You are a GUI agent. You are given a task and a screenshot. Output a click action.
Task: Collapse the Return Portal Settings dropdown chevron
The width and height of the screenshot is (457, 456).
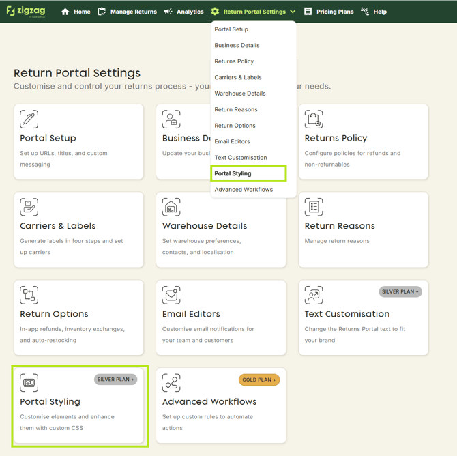pos(293,12)
